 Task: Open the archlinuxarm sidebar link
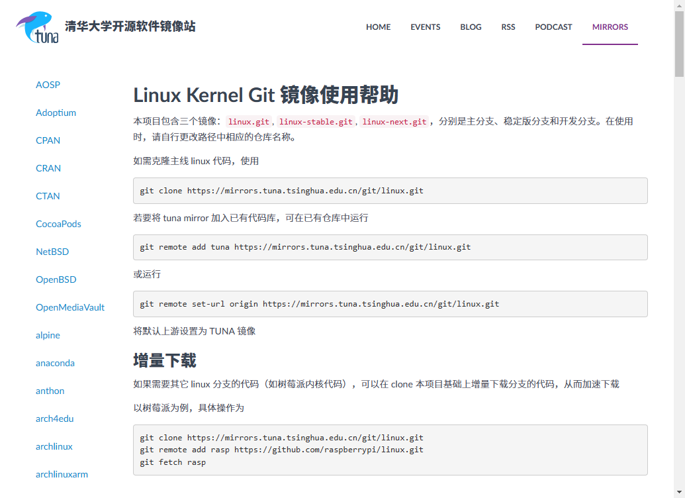[x=62, y=474]
